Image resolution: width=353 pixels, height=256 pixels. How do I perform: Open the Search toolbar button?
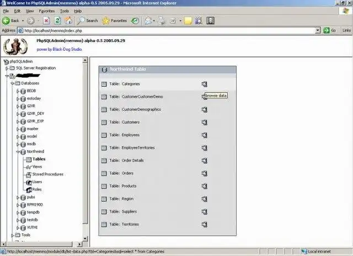click(x=87, y=21)
